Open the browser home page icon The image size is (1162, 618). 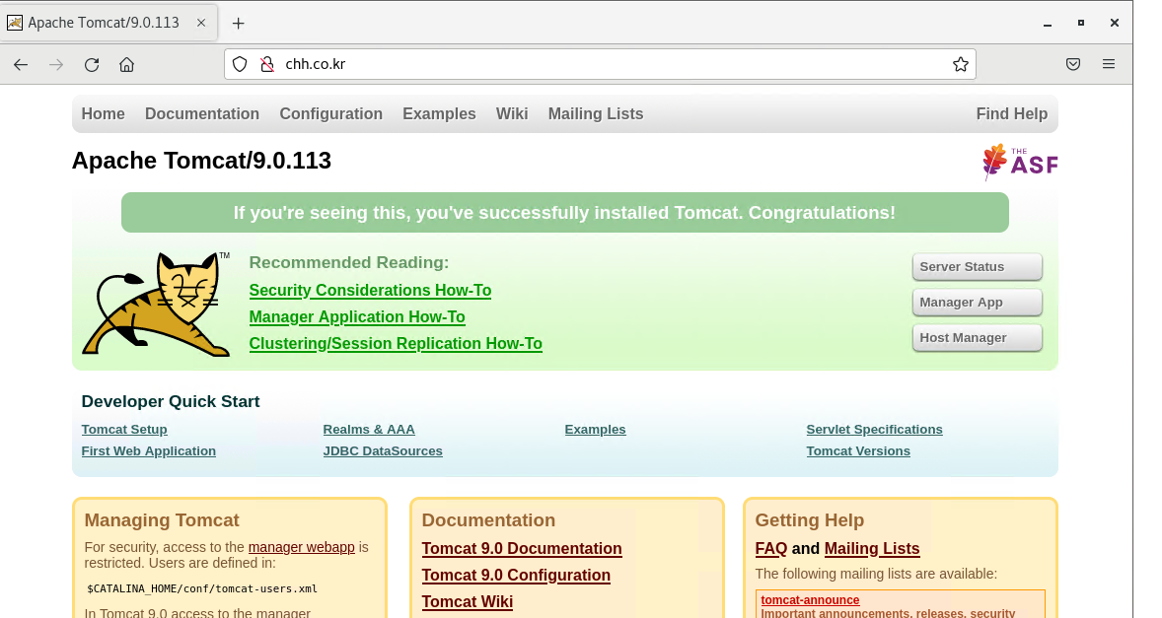126,64
